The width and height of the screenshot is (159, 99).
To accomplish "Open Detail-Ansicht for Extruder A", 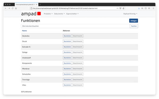I will point(77,47).
